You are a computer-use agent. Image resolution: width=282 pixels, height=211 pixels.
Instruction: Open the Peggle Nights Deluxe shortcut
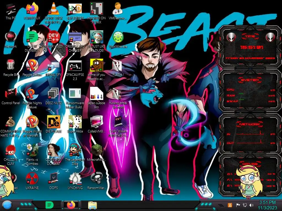click(x=32, y=93)
